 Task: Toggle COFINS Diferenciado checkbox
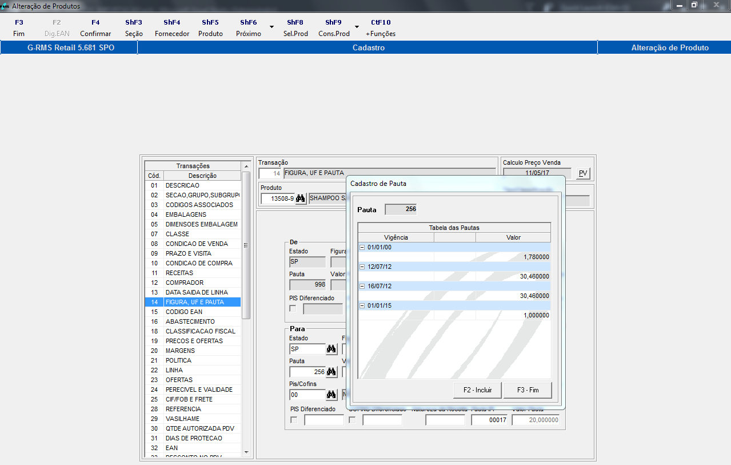click(x=352, y=420)
